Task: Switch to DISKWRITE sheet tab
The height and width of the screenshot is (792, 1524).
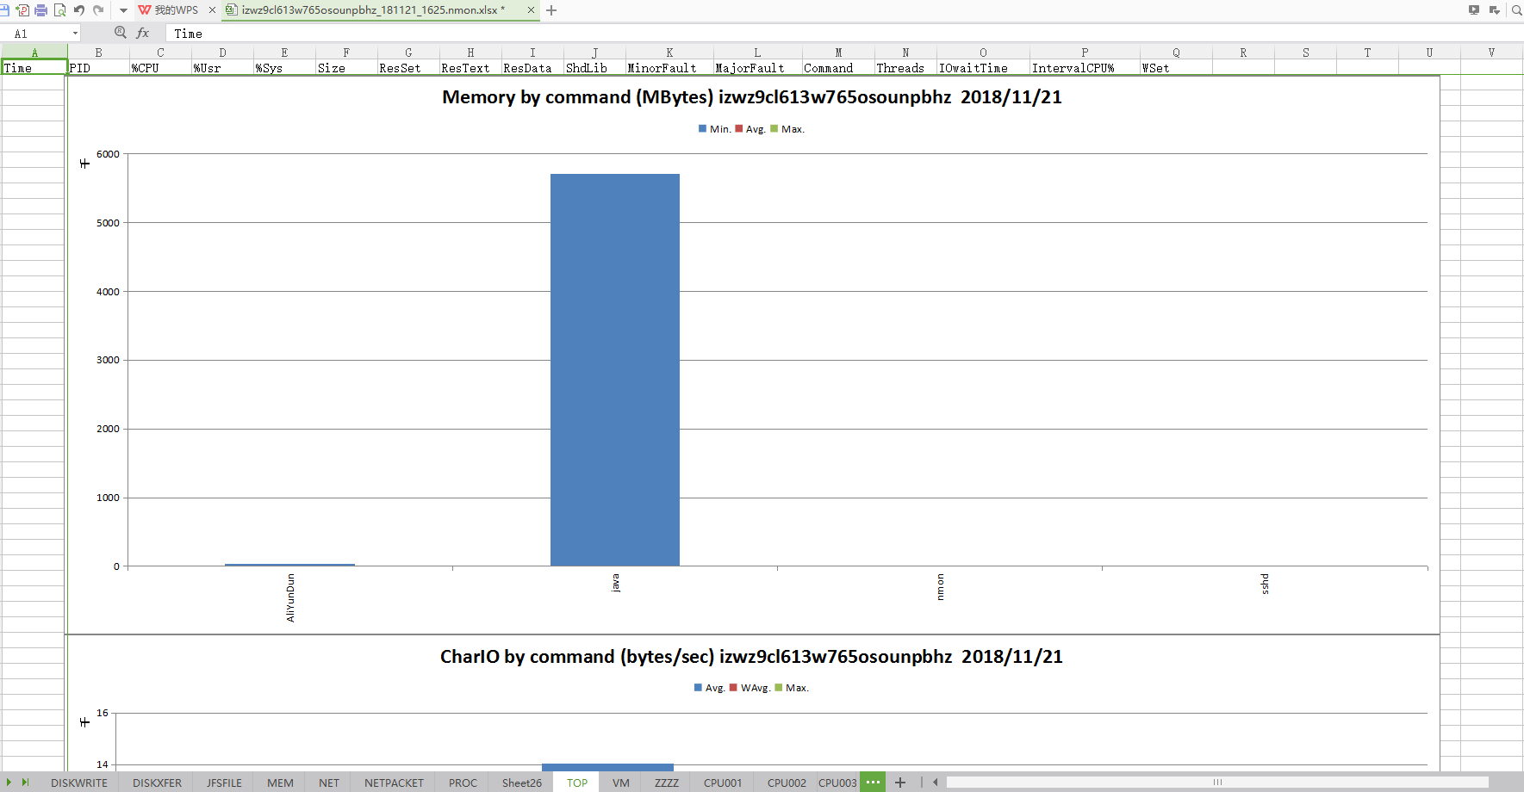Action: point(79,783)
